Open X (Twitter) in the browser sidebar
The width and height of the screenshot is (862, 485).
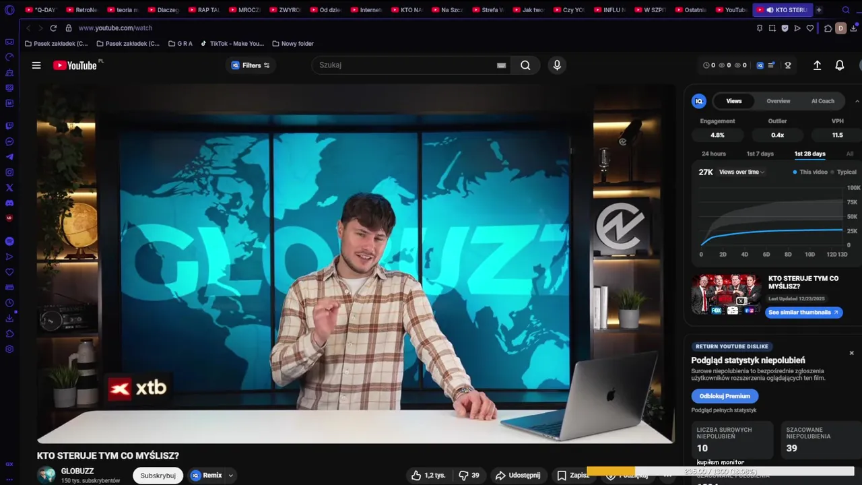click(9, 188)
